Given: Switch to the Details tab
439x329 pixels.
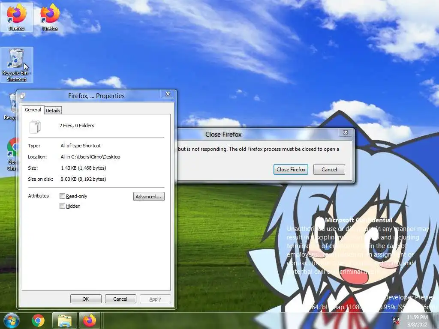Looking at the screenshot, I should (x=53, y=111).
